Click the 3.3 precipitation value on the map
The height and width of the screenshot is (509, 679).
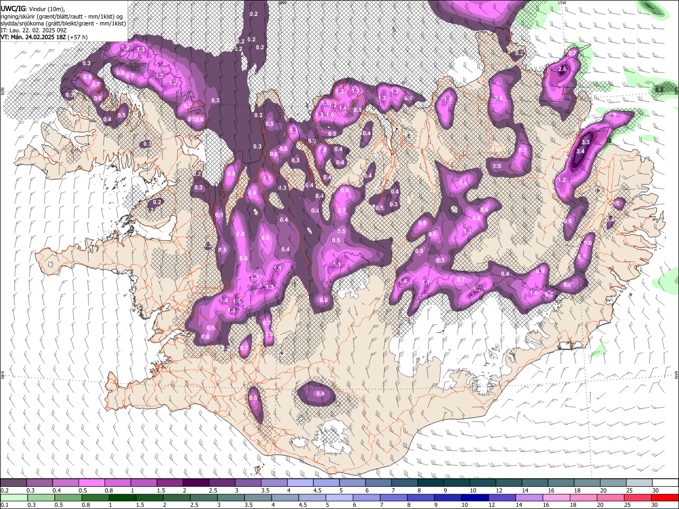(586, 143)
